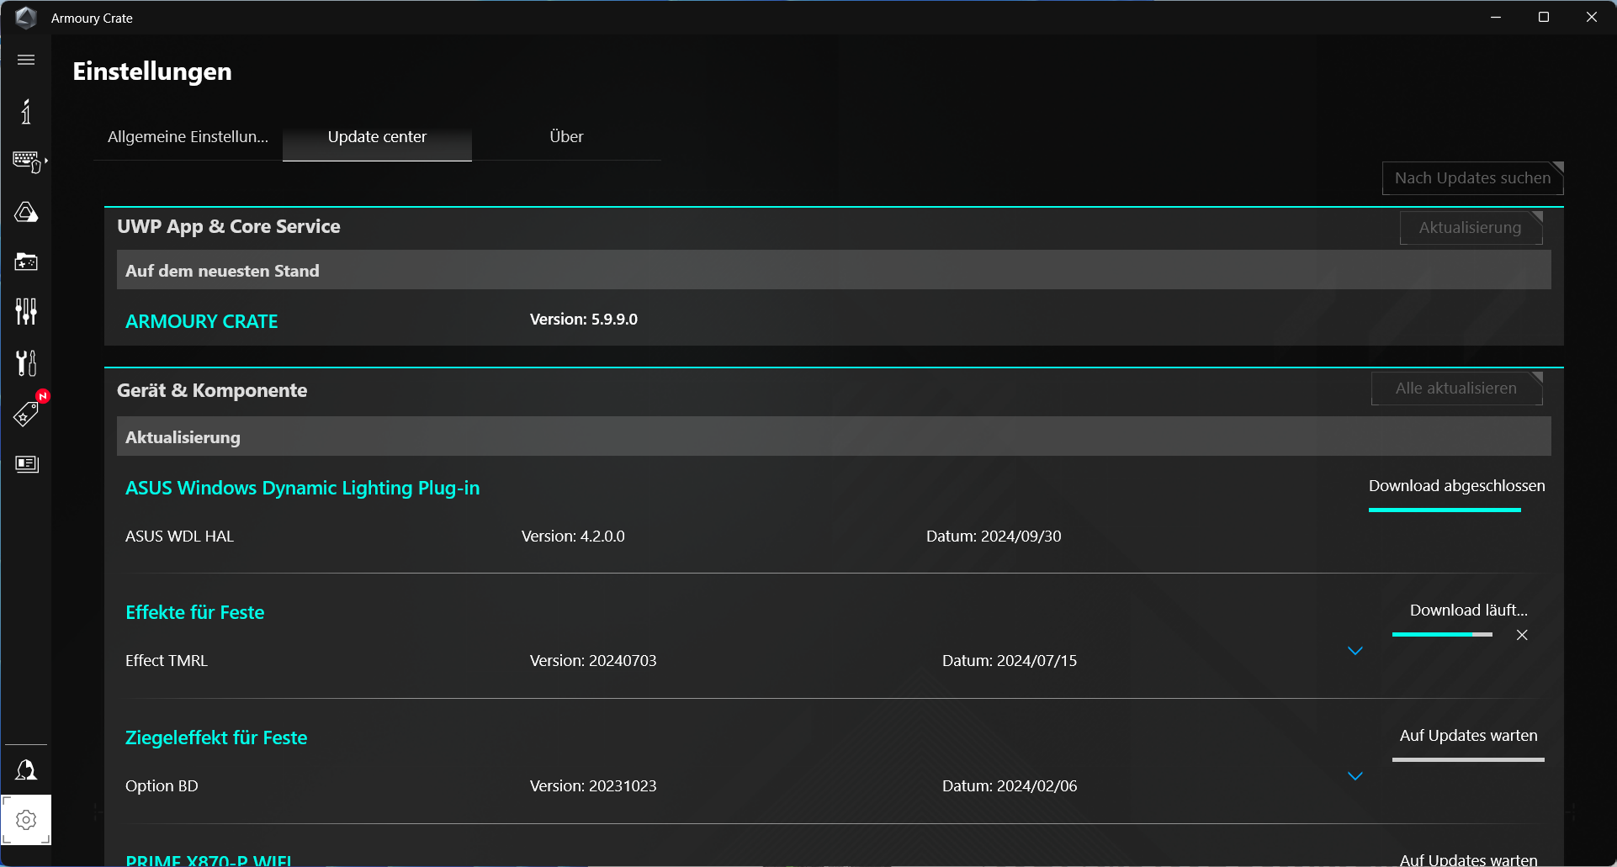The image size is (1617, 867).
Task: Click Version: 20240703 text
Action: (593, 661)
